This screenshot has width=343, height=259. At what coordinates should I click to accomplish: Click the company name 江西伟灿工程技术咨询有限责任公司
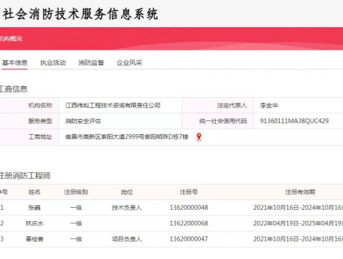point(113,106)
